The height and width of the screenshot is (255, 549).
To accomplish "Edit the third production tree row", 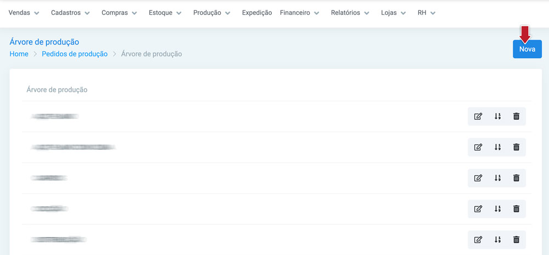I will pyautogui.click(x=478, y=178).
